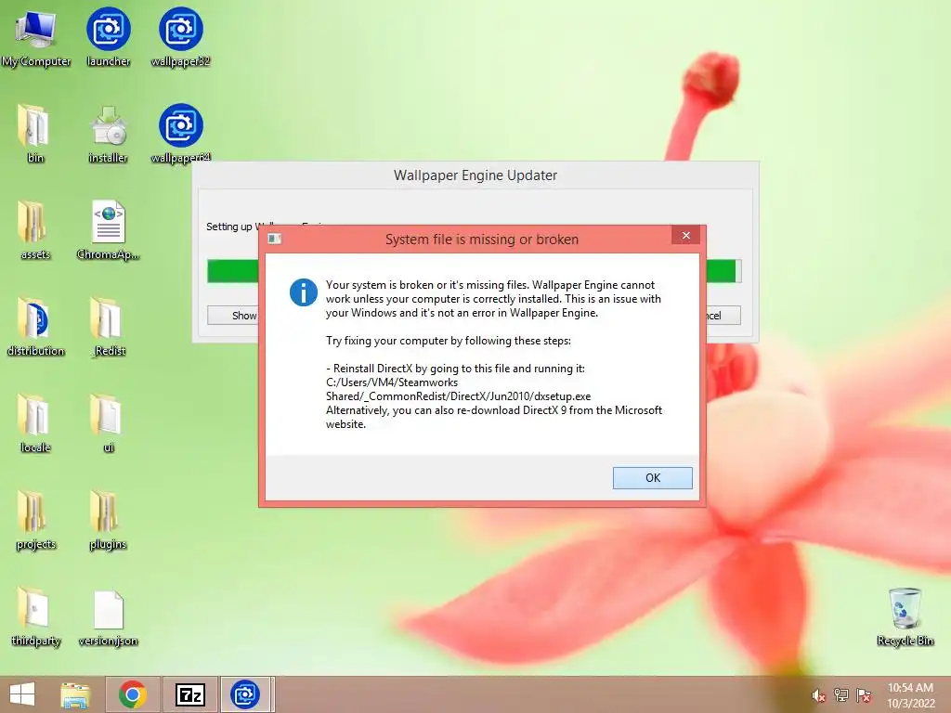The width and height of the screenshot is (951, 713).
Task: Select the installer desktop icon
Action: pyautogui.click(x=108, y=134)
